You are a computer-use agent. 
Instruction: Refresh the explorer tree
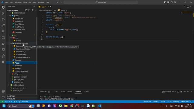pos(29,10)
